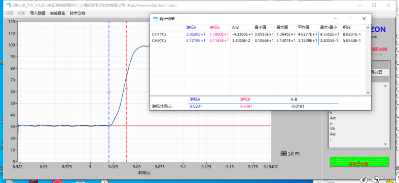Activate the graph zoom magnifier tool

click(291, 153)
